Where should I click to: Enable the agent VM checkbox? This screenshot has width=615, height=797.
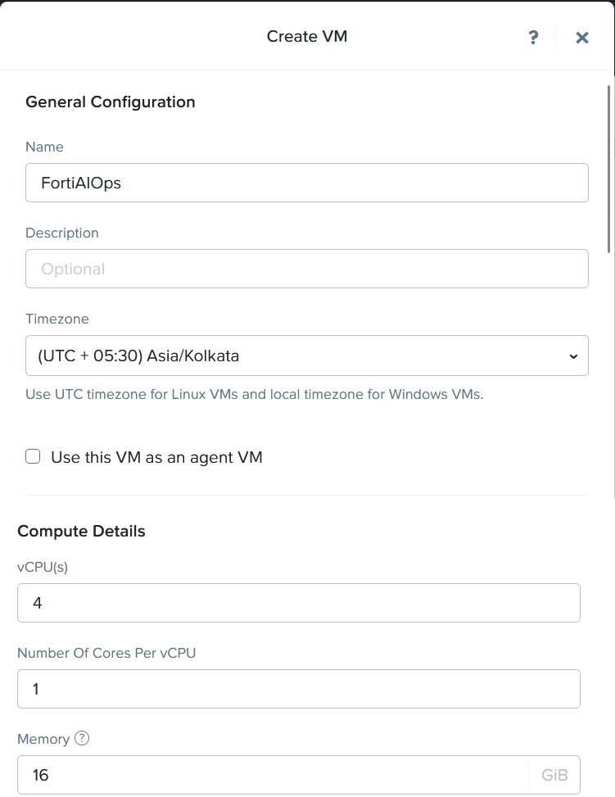coord(33,457)
